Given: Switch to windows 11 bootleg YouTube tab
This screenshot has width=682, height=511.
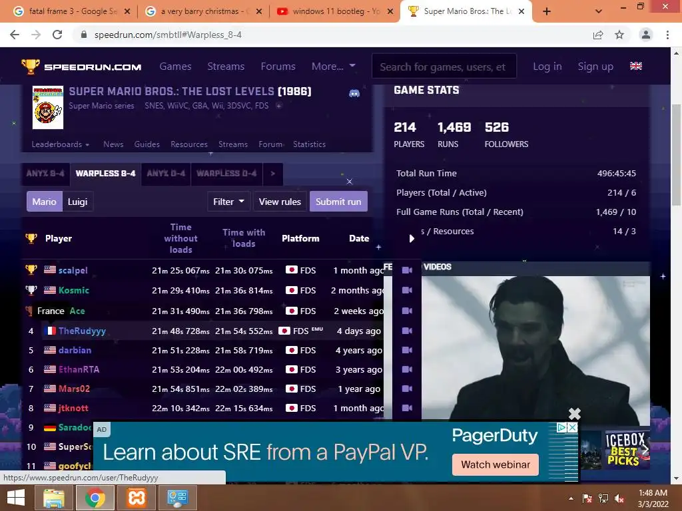Looking at the screenshot, I should click(334, 11).
